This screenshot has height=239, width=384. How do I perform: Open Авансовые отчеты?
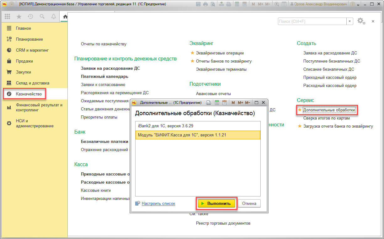coord(213,94)
